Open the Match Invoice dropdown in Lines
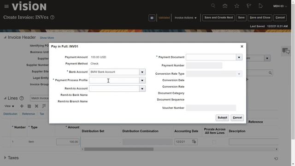Screen dimensions: 295x166 (x=40, y=98)
